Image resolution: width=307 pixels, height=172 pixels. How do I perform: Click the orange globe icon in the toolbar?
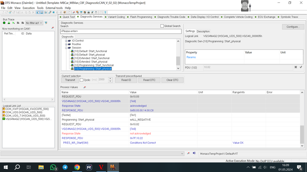click(x=65, y=12)
